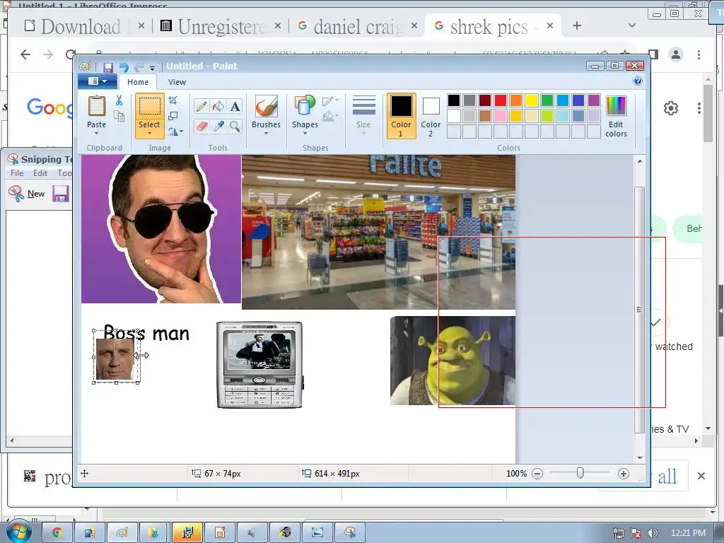Expand the Brushes dropdown arrow

pyautogui.click(x=267, y=134)
